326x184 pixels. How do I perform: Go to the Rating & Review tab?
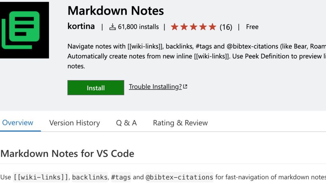pos(180,123)
